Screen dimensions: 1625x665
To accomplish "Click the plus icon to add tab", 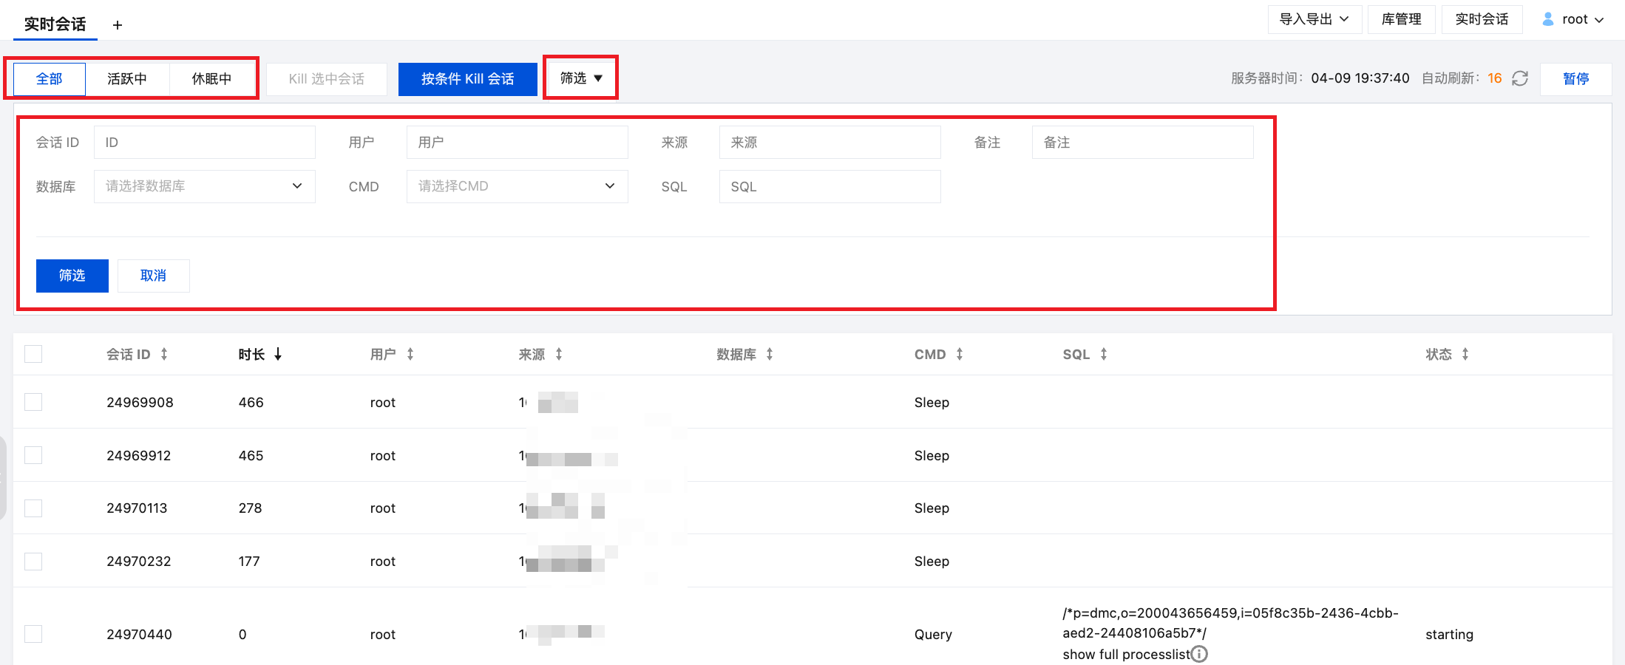I will pyautogui.click(x=118, y=25).
